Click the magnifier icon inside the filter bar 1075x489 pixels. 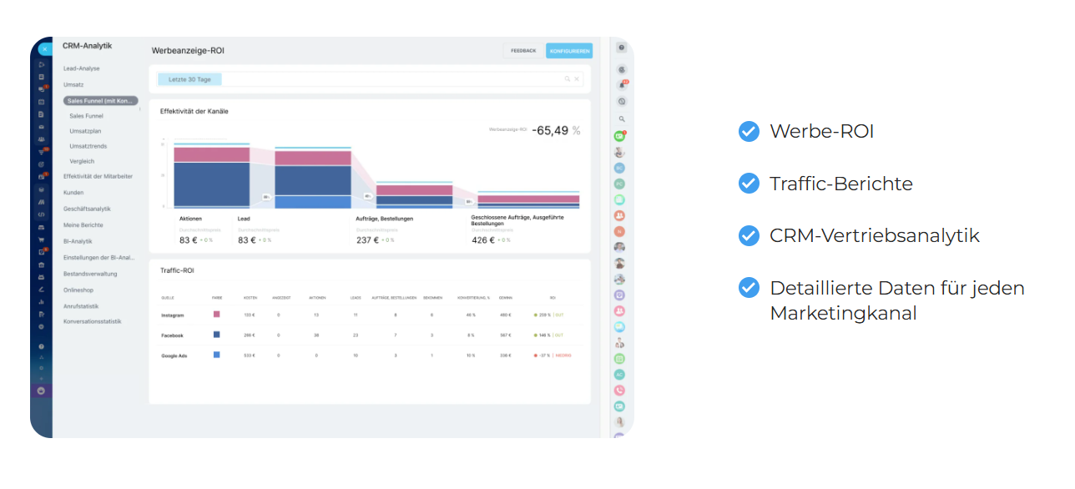click(x=567, y=79)
